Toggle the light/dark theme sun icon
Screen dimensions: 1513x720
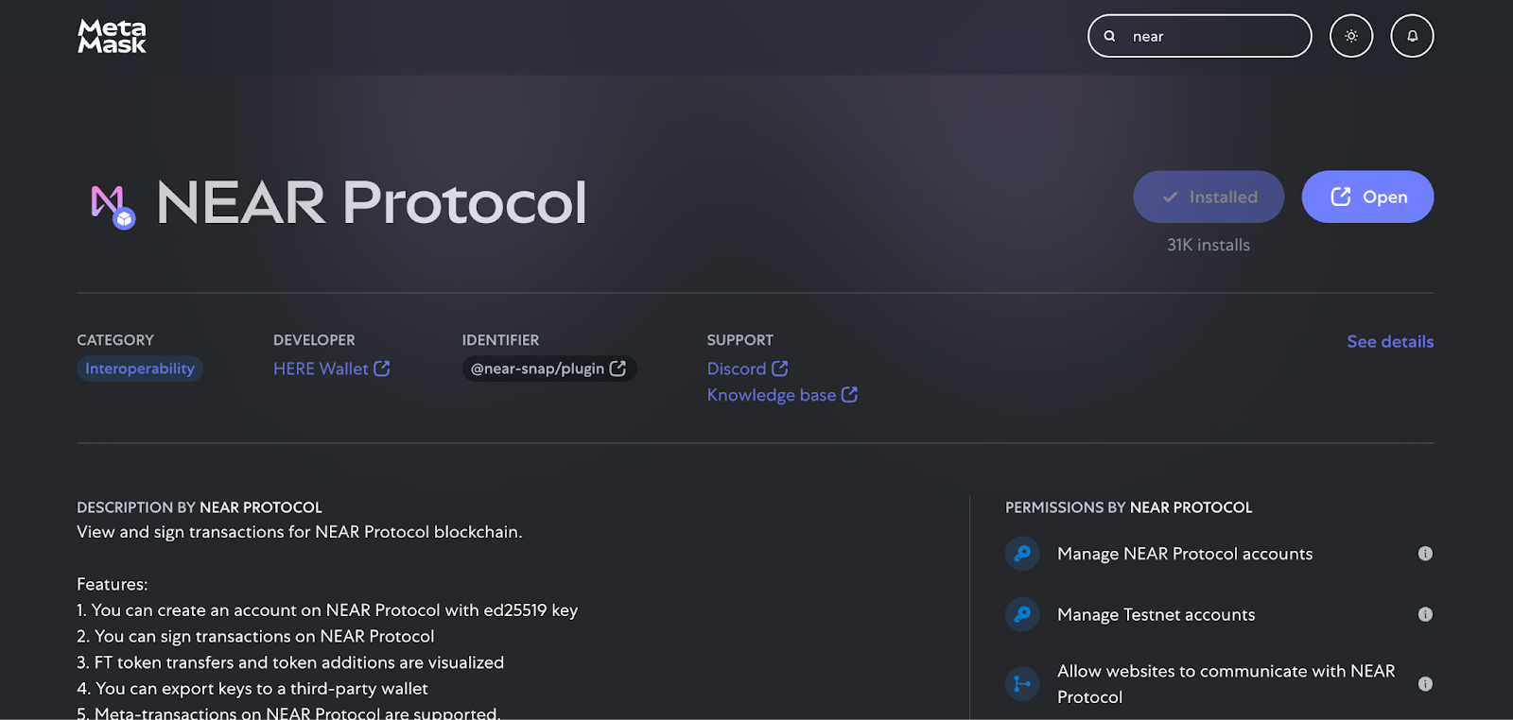tap(1351, 36)
